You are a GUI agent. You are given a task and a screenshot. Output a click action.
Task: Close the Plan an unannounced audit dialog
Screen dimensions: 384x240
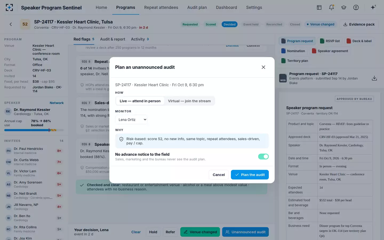pyautogui.click(x=263, y=67)
